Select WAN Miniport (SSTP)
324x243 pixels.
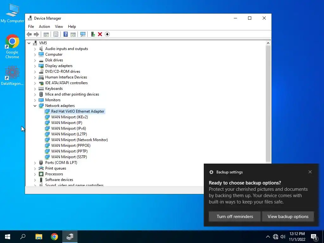click(x=69, y=157)
